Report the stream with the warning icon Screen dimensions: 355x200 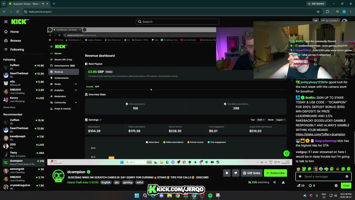pyautogui.click(x=283, y=182)
